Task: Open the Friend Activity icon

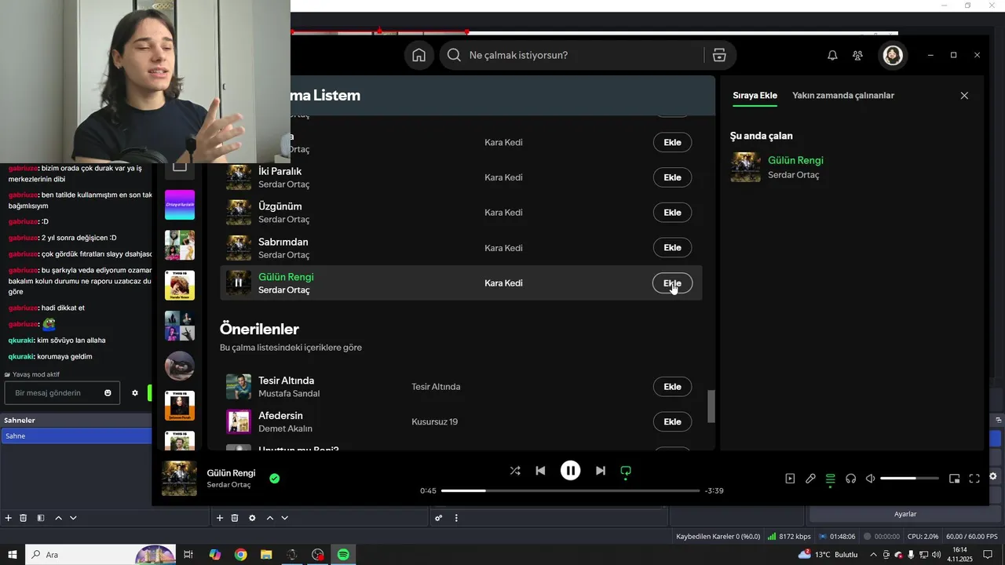Action: click(857, 55)
